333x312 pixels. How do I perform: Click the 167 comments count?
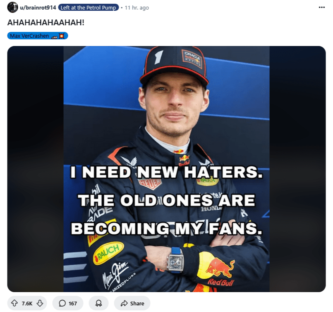click(73, 303)
